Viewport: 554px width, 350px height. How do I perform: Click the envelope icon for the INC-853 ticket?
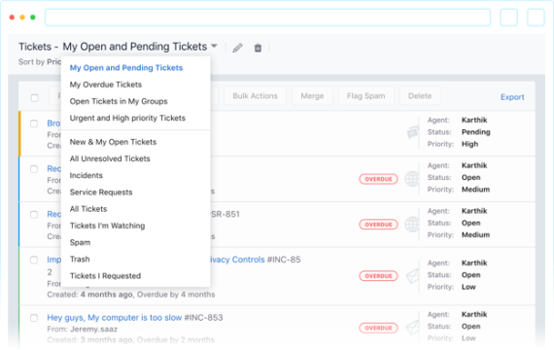[x=412, y=328]
